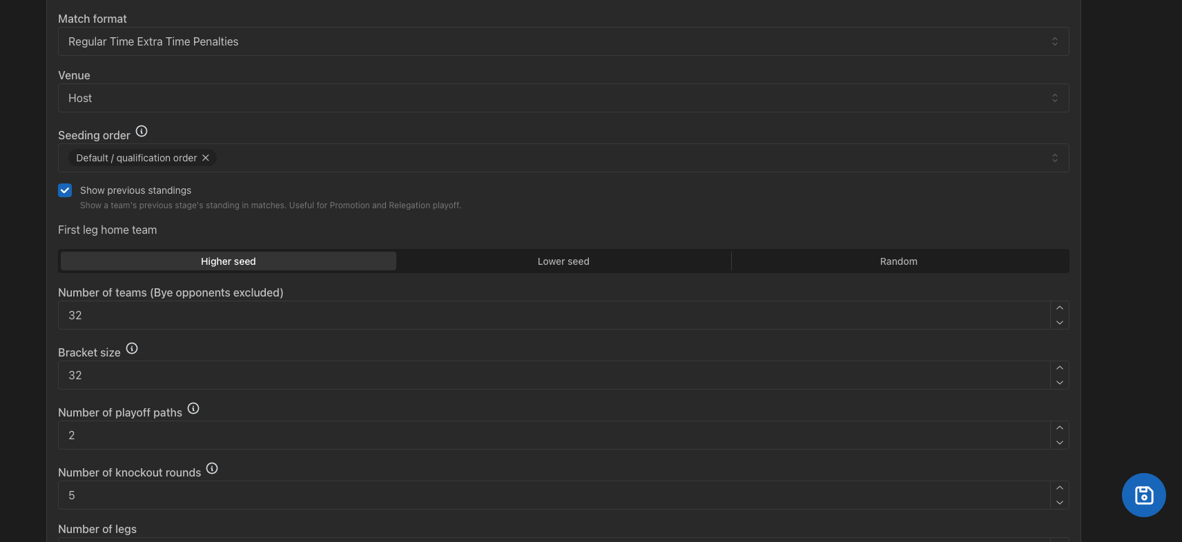Decrease the Number of playoff paths value

1059,443
